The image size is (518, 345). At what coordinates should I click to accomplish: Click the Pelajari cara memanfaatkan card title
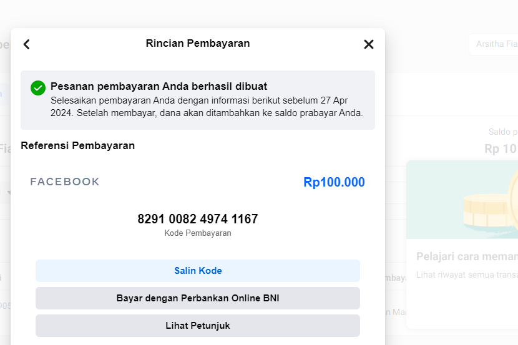pos(467,256)
